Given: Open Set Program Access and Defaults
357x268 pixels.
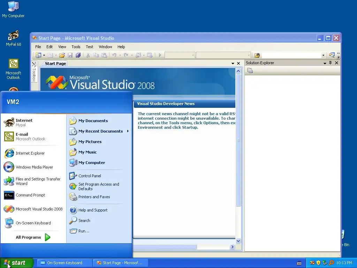Looking at the screenshot, I should [99, 186].
